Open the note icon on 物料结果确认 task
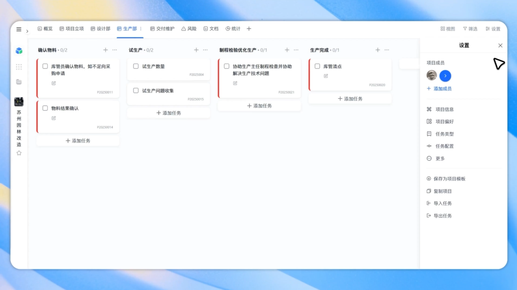The image size is (517, 290). tap(54, 118)
